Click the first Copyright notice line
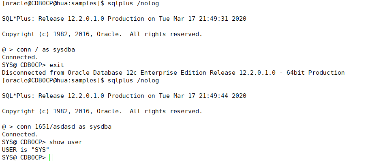The height and width of the screenshot is (166, 368). [102, 34]
